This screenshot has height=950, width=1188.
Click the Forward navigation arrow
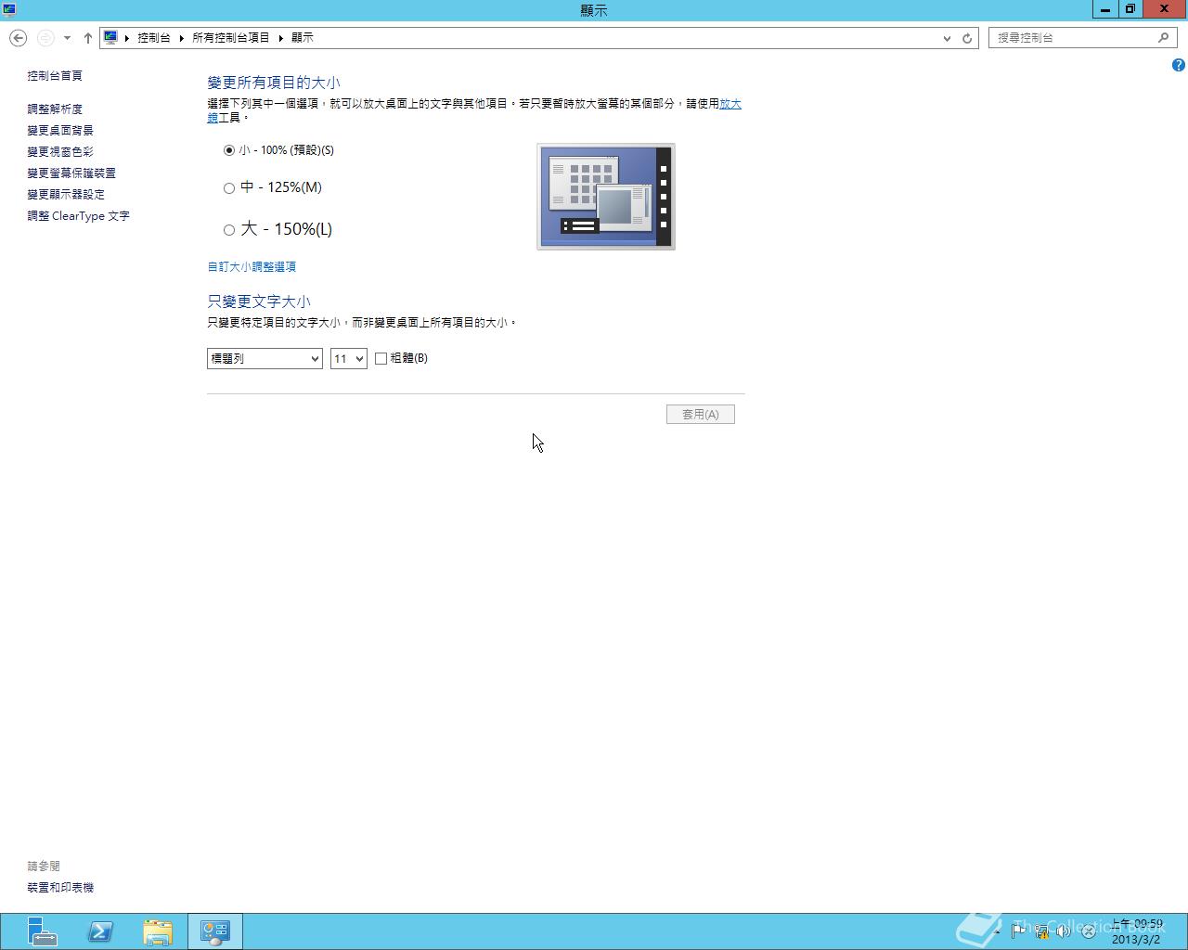[45, 38]
